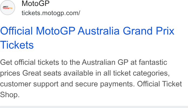
Task: Click 'Official Ticket' text in snippet
Action: pos(160,84)
